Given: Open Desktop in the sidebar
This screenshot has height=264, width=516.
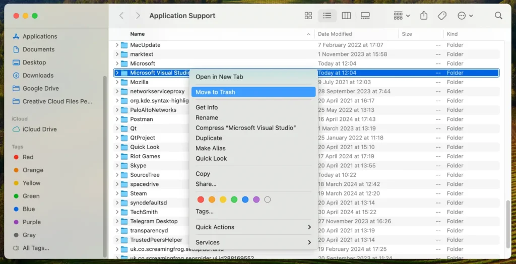Looking at the screenshot, I should pos(29,62).
